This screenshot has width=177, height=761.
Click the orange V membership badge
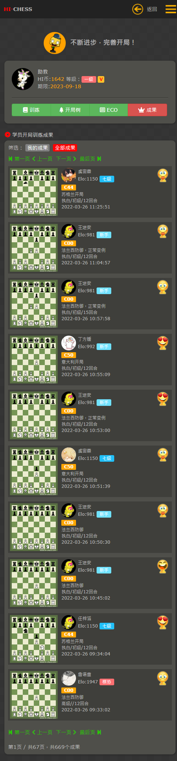pyautogui.click(x=101, y=79)
